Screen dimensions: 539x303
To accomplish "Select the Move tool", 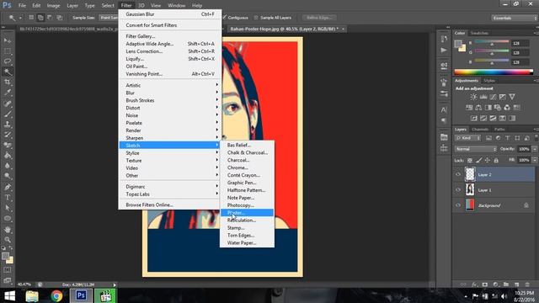I will 8,40.
